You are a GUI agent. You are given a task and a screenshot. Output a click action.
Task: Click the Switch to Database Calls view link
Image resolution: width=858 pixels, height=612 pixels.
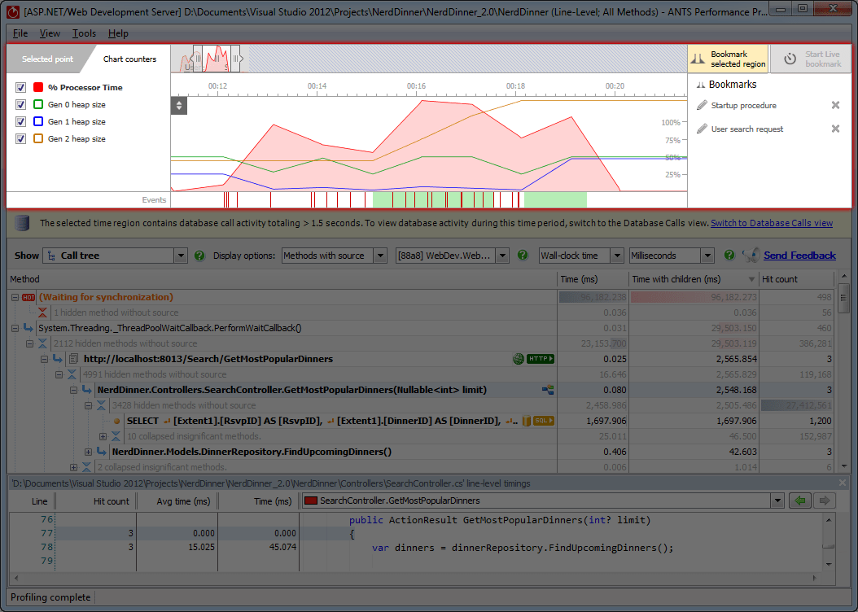(x=771, y=223)
